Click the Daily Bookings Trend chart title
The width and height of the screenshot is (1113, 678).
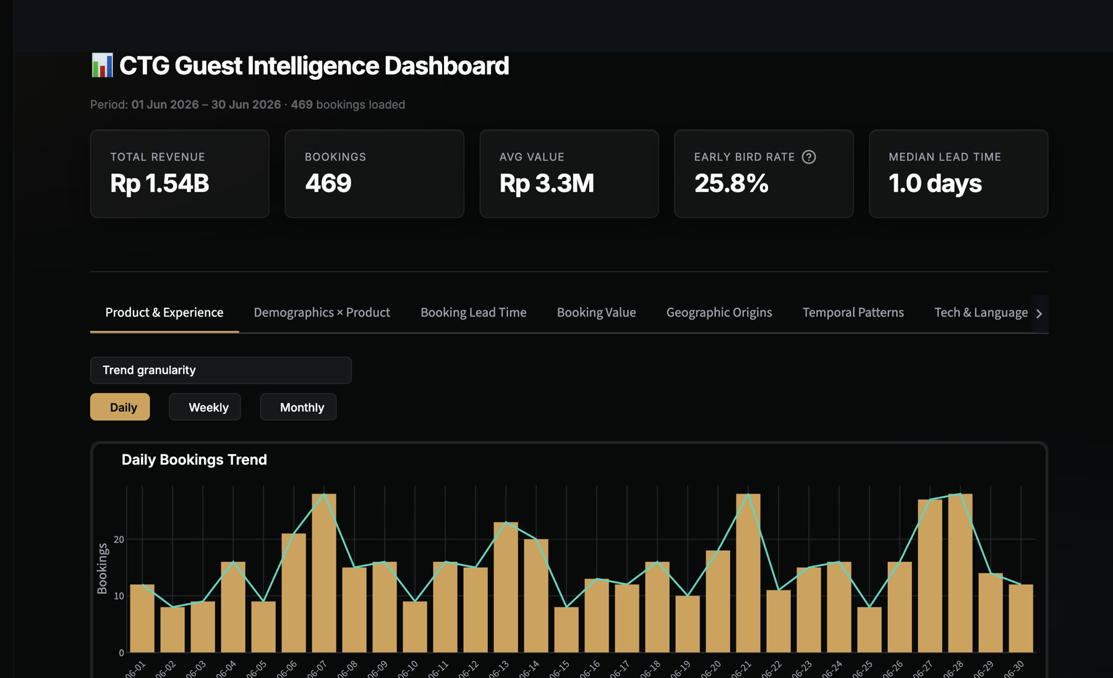(194, 460)
